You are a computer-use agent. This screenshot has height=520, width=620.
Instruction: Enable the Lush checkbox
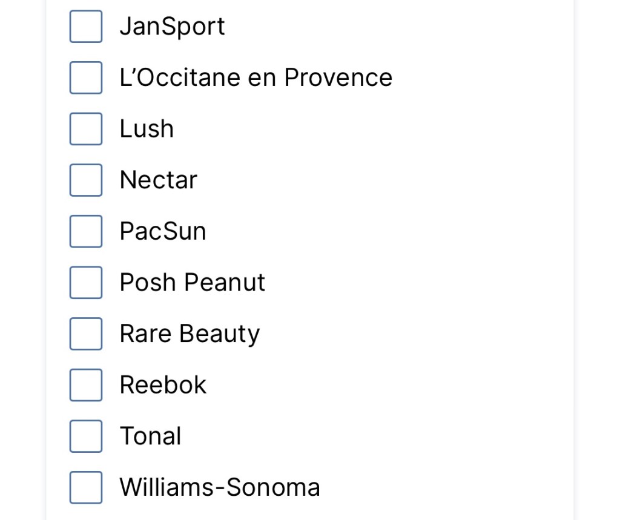pos(86,129)
